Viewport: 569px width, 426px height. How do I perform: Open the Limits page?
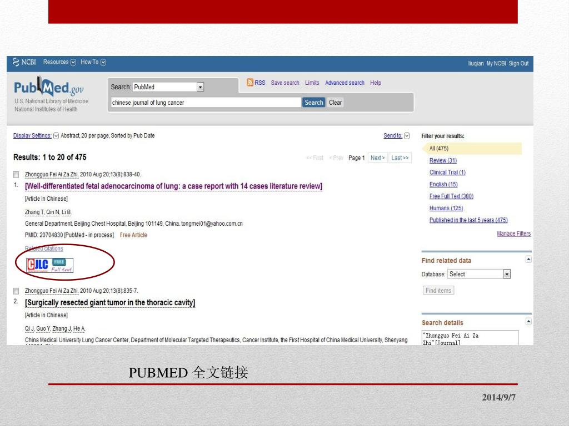coord(312,83)
